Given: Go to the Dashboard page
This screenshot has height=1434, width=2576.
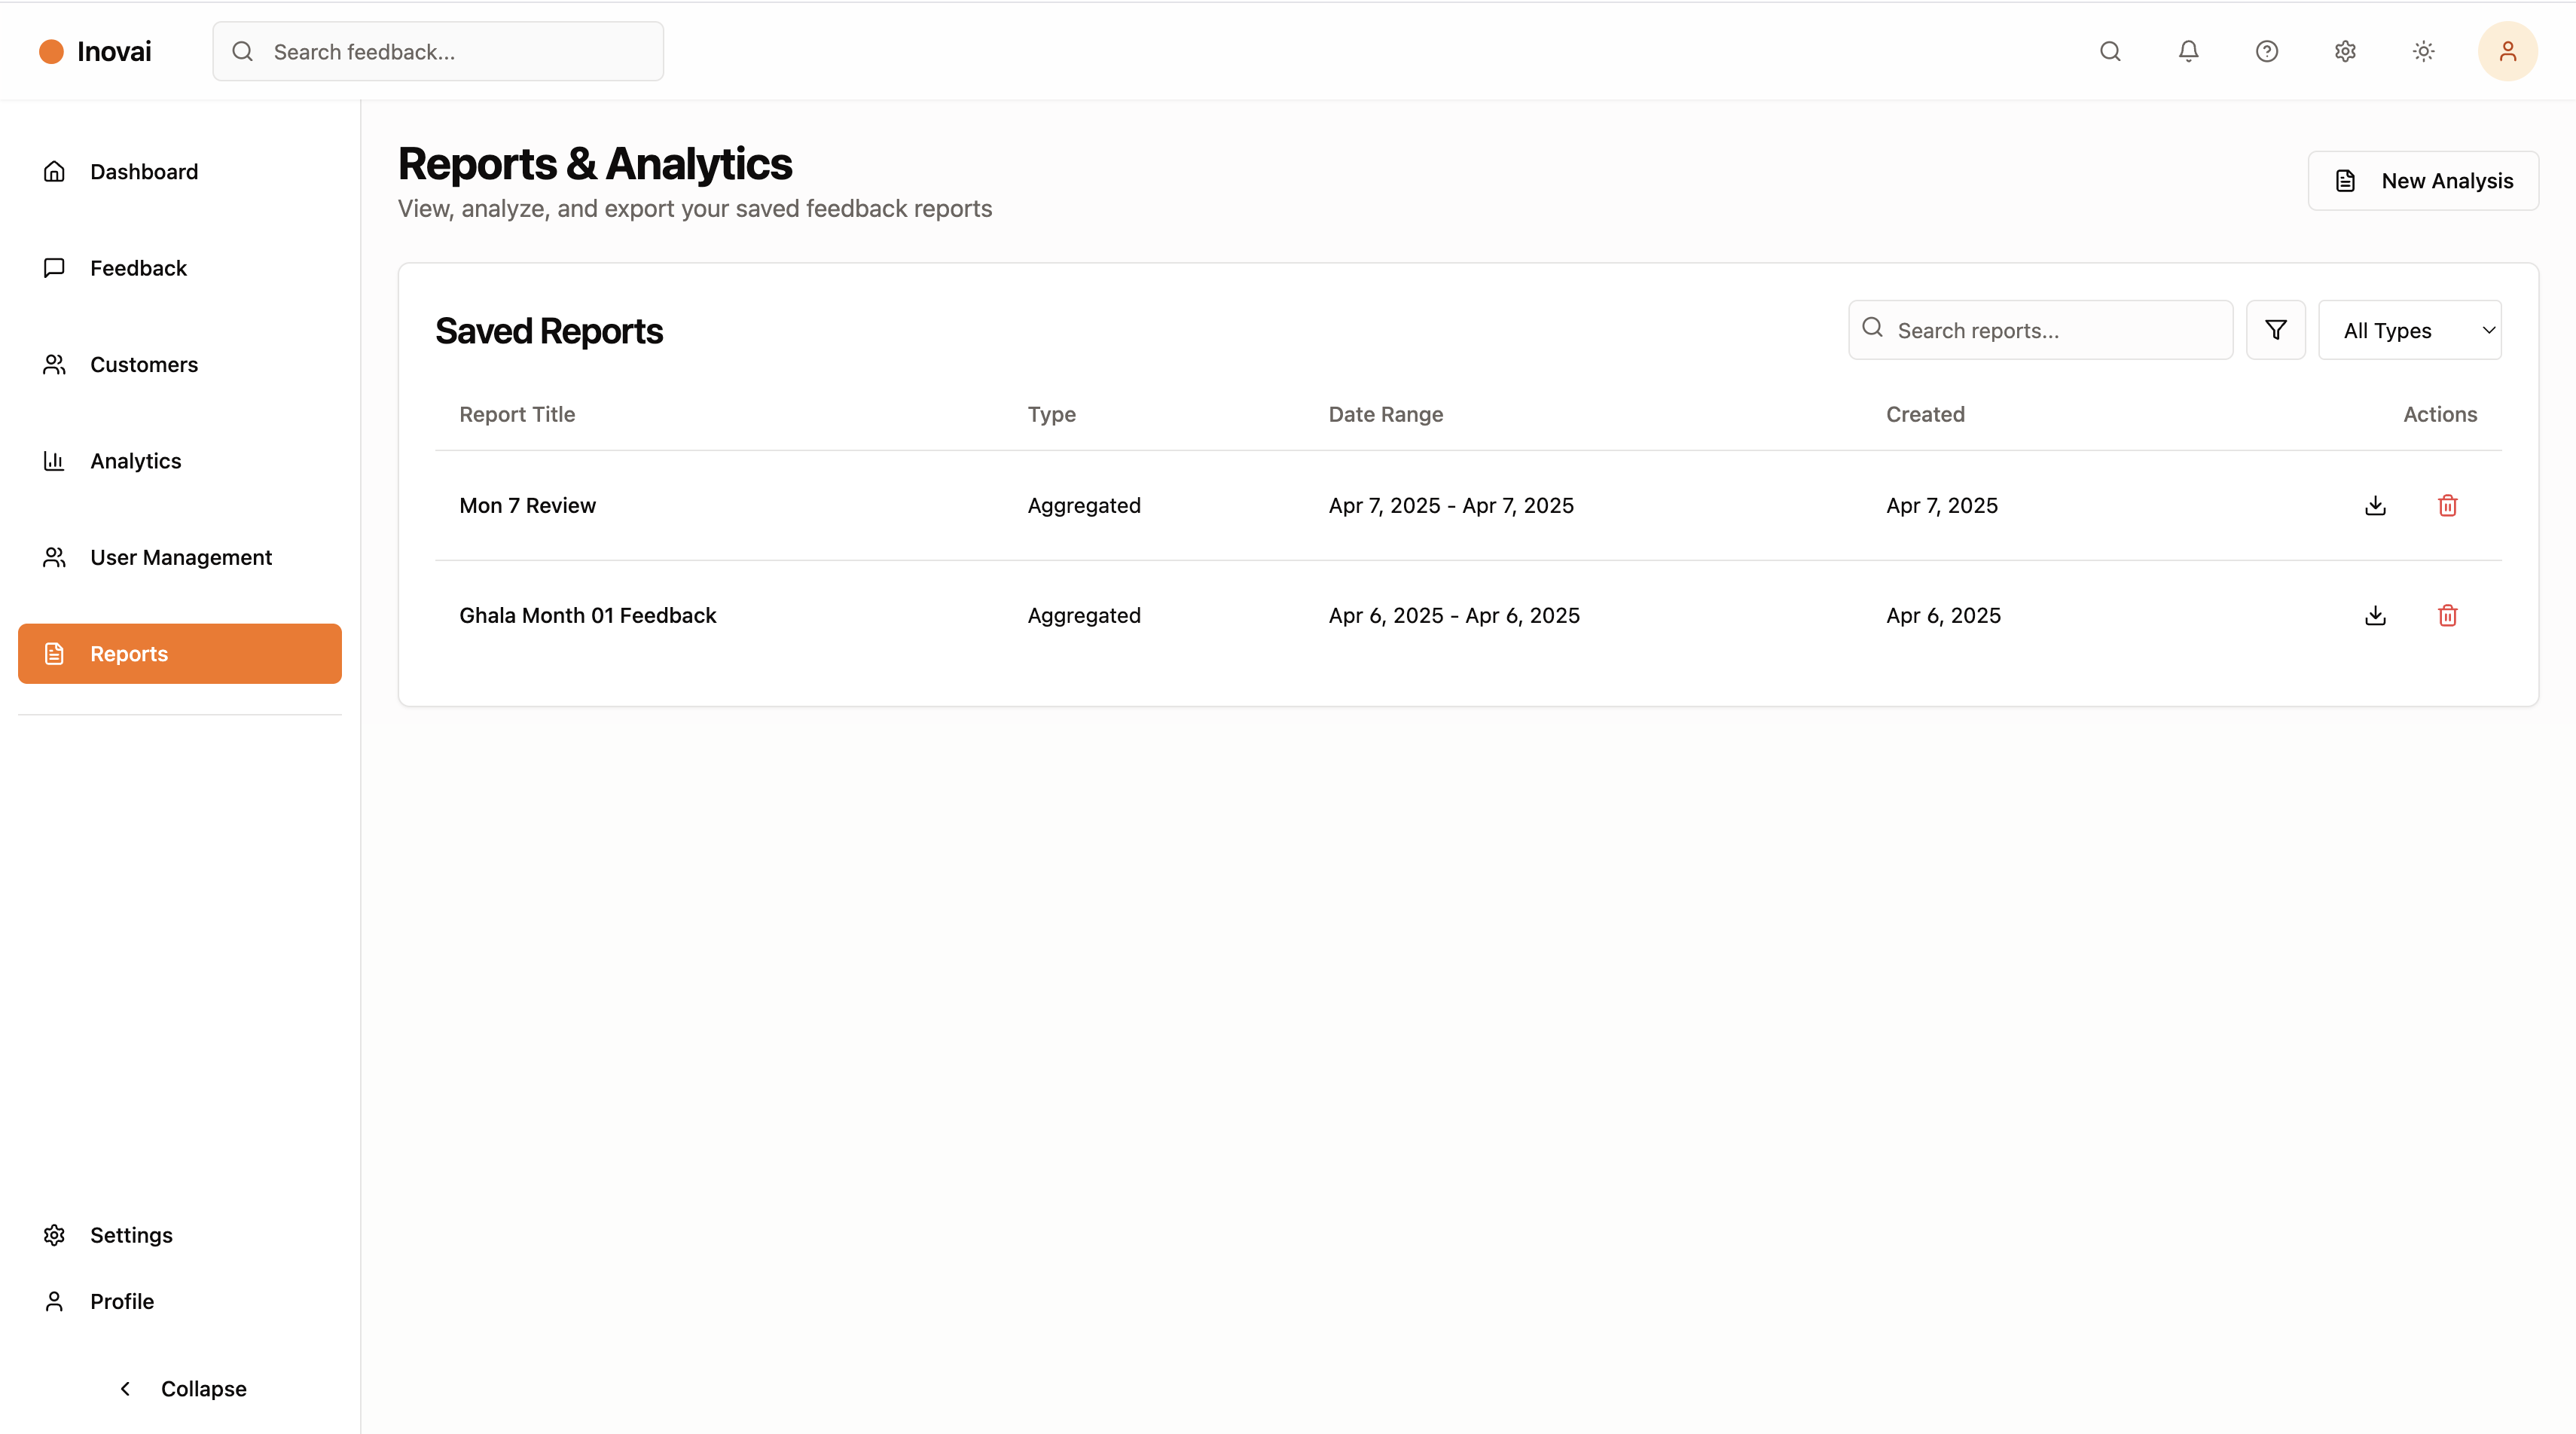Looking at the screenshot, I should tap(144, 171).
